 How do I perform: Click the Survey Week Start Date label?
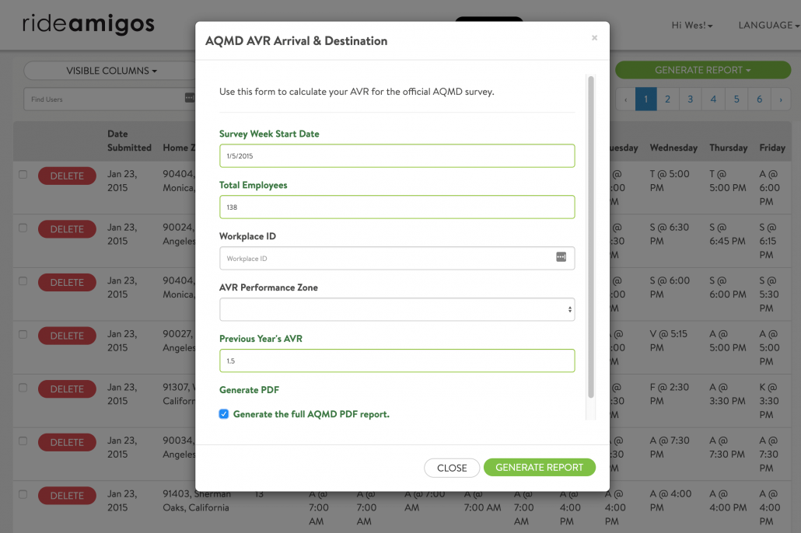point(269,134)
